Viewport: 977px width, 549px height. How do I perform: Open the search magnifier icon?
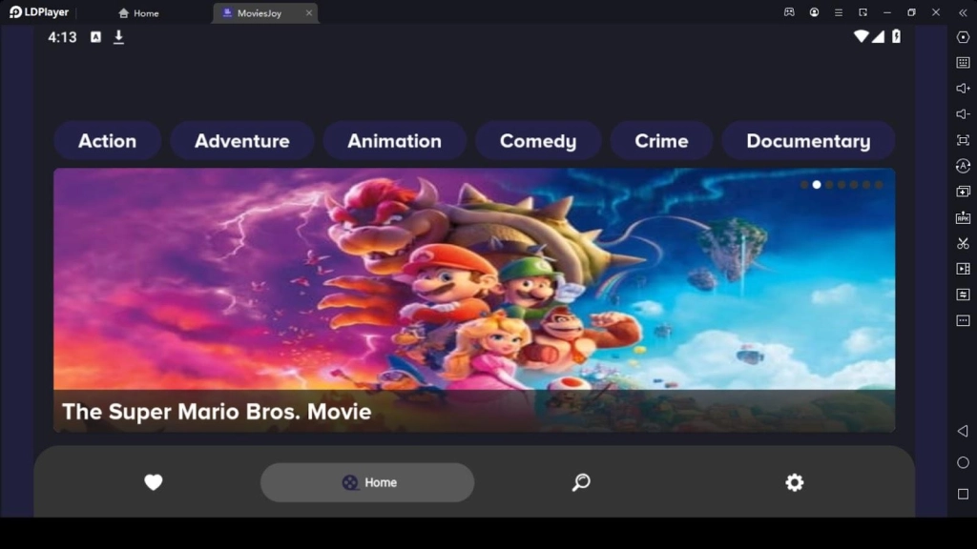(x=581, y=482)
